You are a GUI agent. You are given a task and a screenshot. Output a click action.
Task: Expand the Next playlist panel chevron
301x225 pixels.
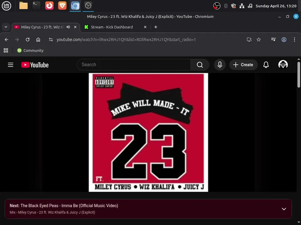coord(284,209)
